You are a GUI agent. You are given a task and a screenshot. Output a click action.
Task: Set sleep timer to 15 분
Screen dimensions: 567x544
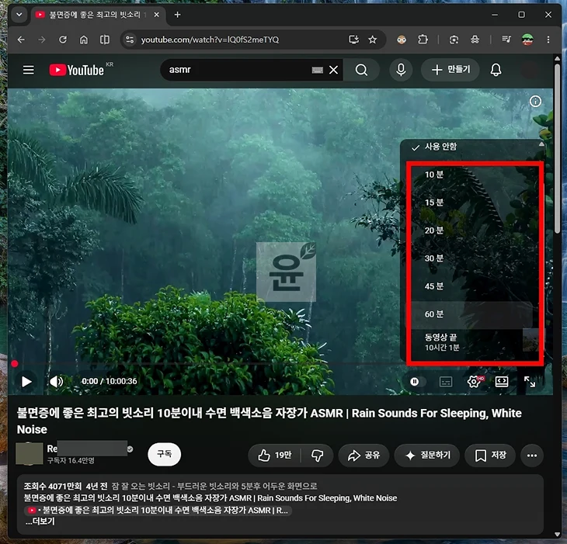coord(470,203)
